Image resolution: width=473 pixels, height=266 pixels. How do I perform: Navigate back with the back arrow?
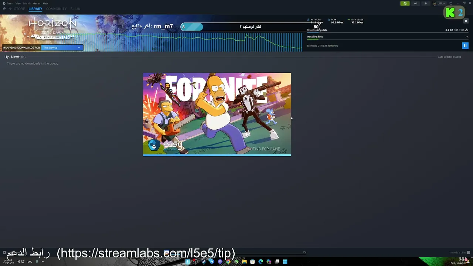4,9
